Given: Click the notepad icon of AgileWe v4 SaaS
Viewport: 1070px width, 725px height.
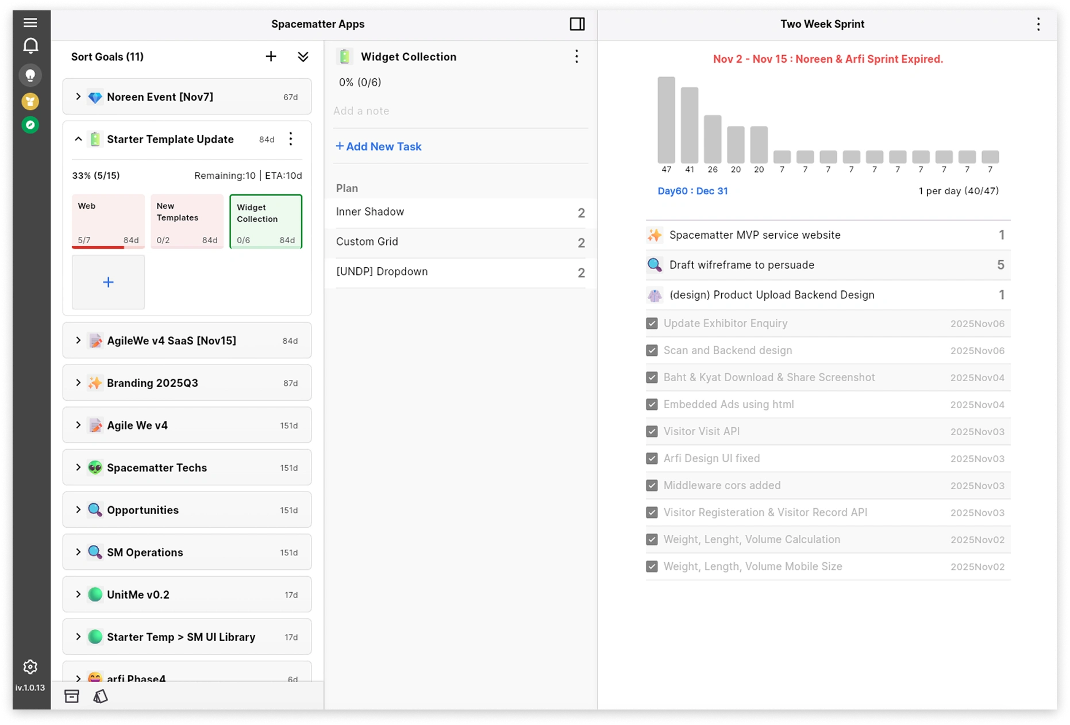Looking at the screenshot, I should [95, 341].
